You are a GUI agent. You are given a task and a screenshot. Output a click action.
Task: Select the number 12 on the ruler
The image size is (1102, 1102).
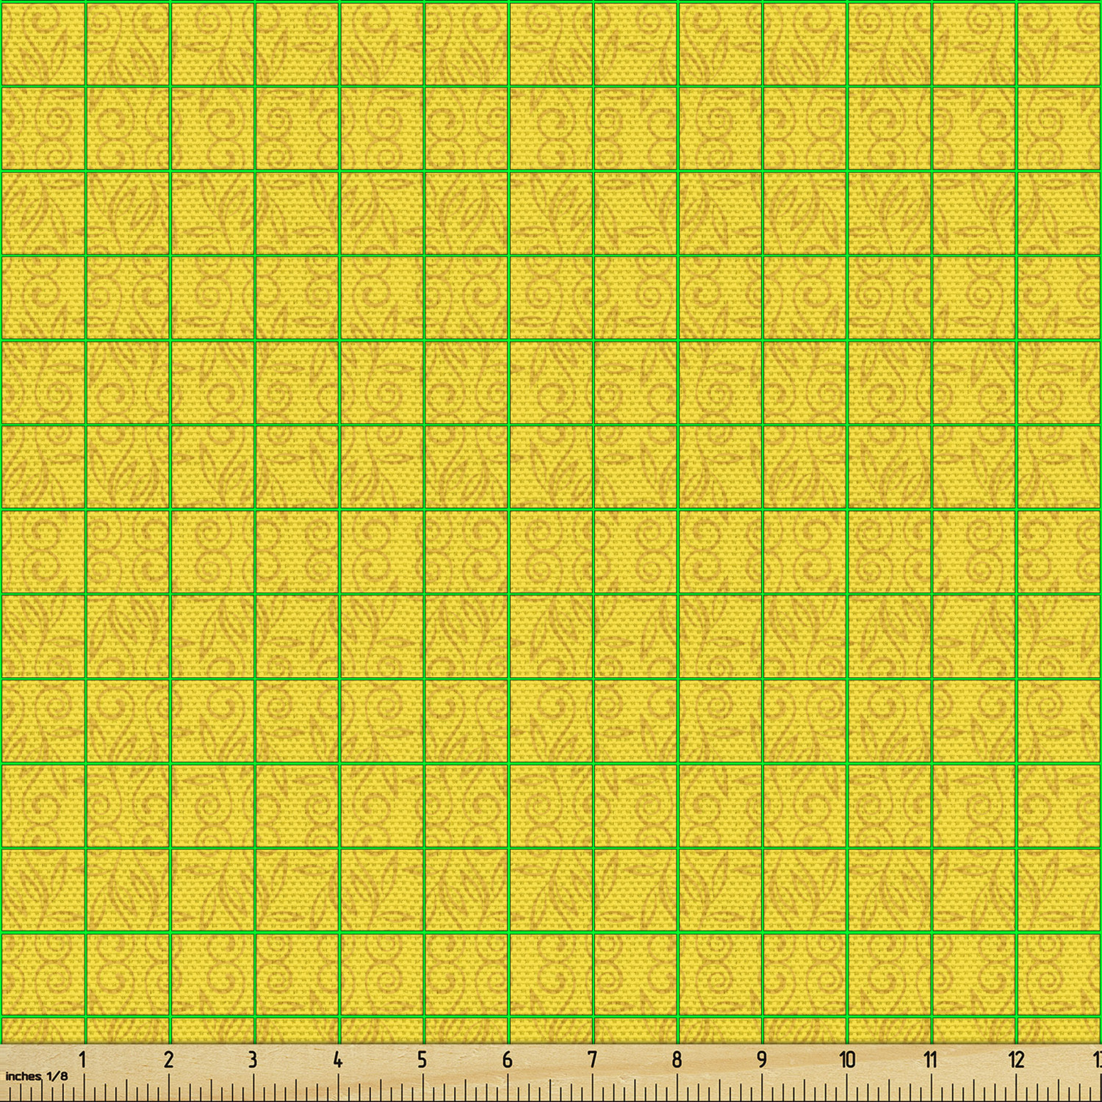pyautogui.click(x=1016, y=1059)
